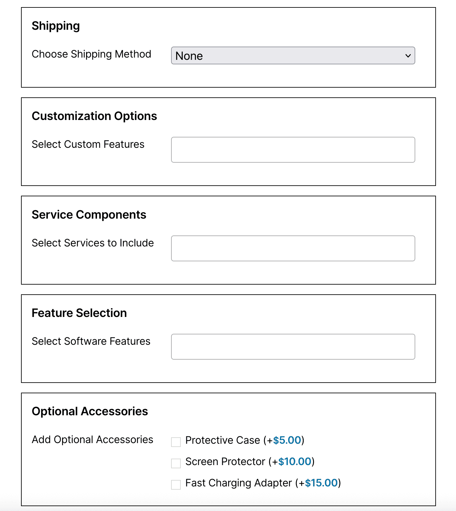Tick the Screen Protector checkbox

pos(176,463)
